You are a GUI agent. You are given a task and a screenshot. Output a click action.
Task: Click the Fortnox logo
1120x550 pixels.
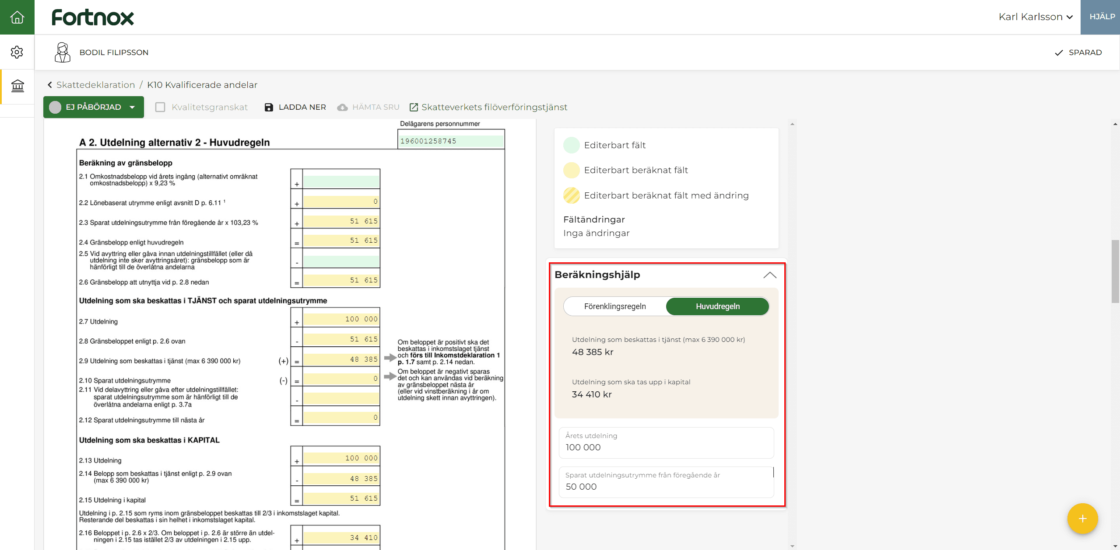pos(93,17)
